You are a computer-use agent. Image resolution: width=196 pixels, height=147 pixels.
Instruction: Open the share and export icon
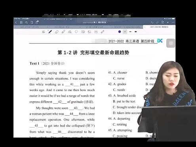(37, 22)
